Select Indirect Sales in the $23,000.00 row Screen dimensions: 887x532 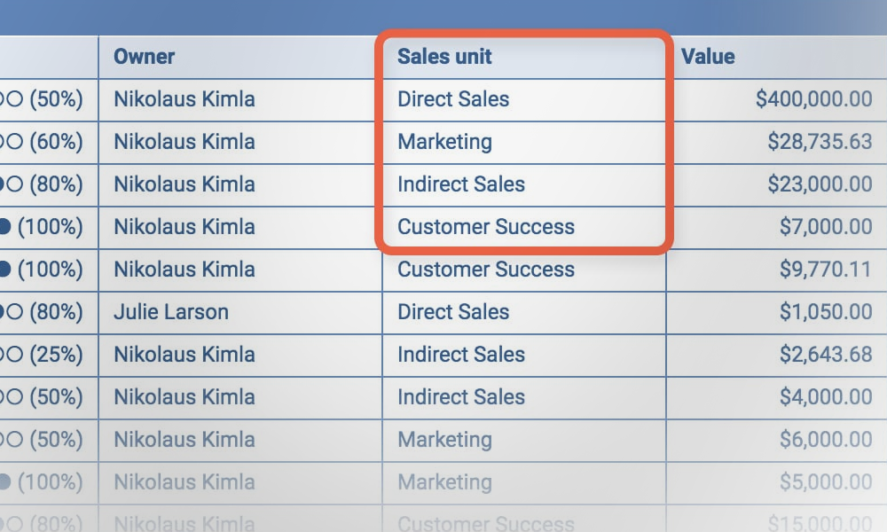tap(461, 184)
